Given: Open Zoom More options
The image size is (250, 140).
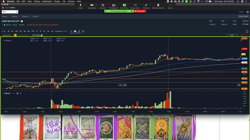Looking at the screenshot, I should click(170, 6).
